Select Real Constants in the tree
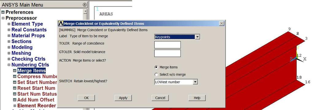Image resolution: width=314 pixels, height=110 pixels. coord(29,30)
